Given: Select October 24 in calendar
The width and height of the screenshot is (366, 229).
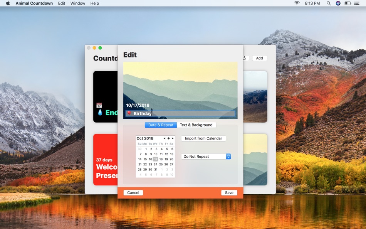Looking at the screenshot, I should (x=156, y=164).
